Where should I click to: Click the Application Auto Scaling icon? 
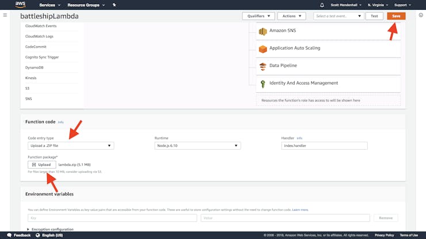(x=263, y=49)
